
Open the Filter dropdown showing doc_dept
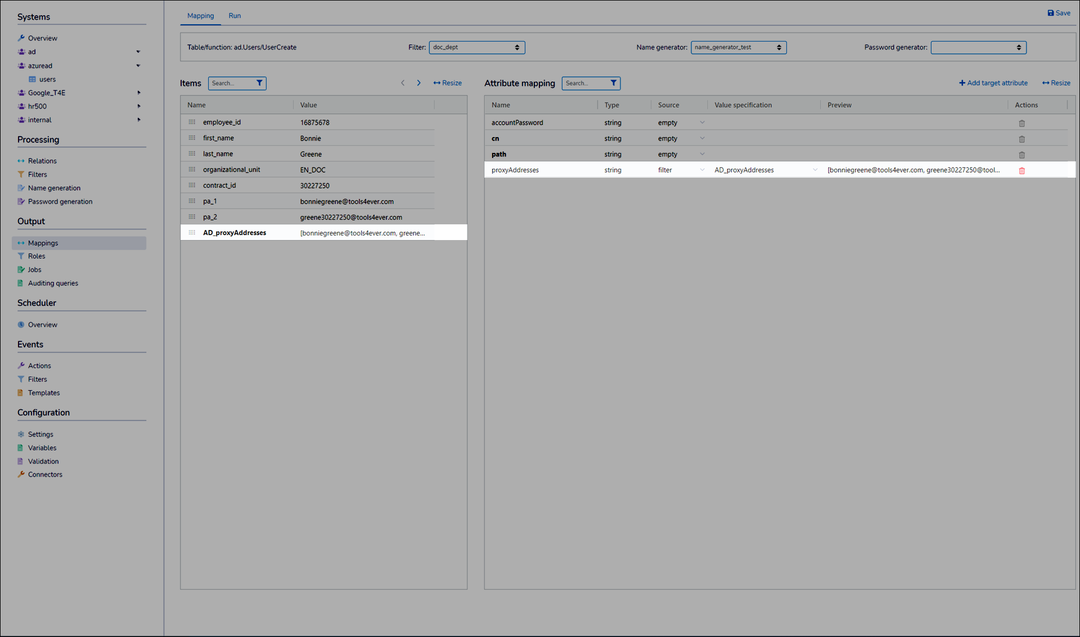[476, 47]
